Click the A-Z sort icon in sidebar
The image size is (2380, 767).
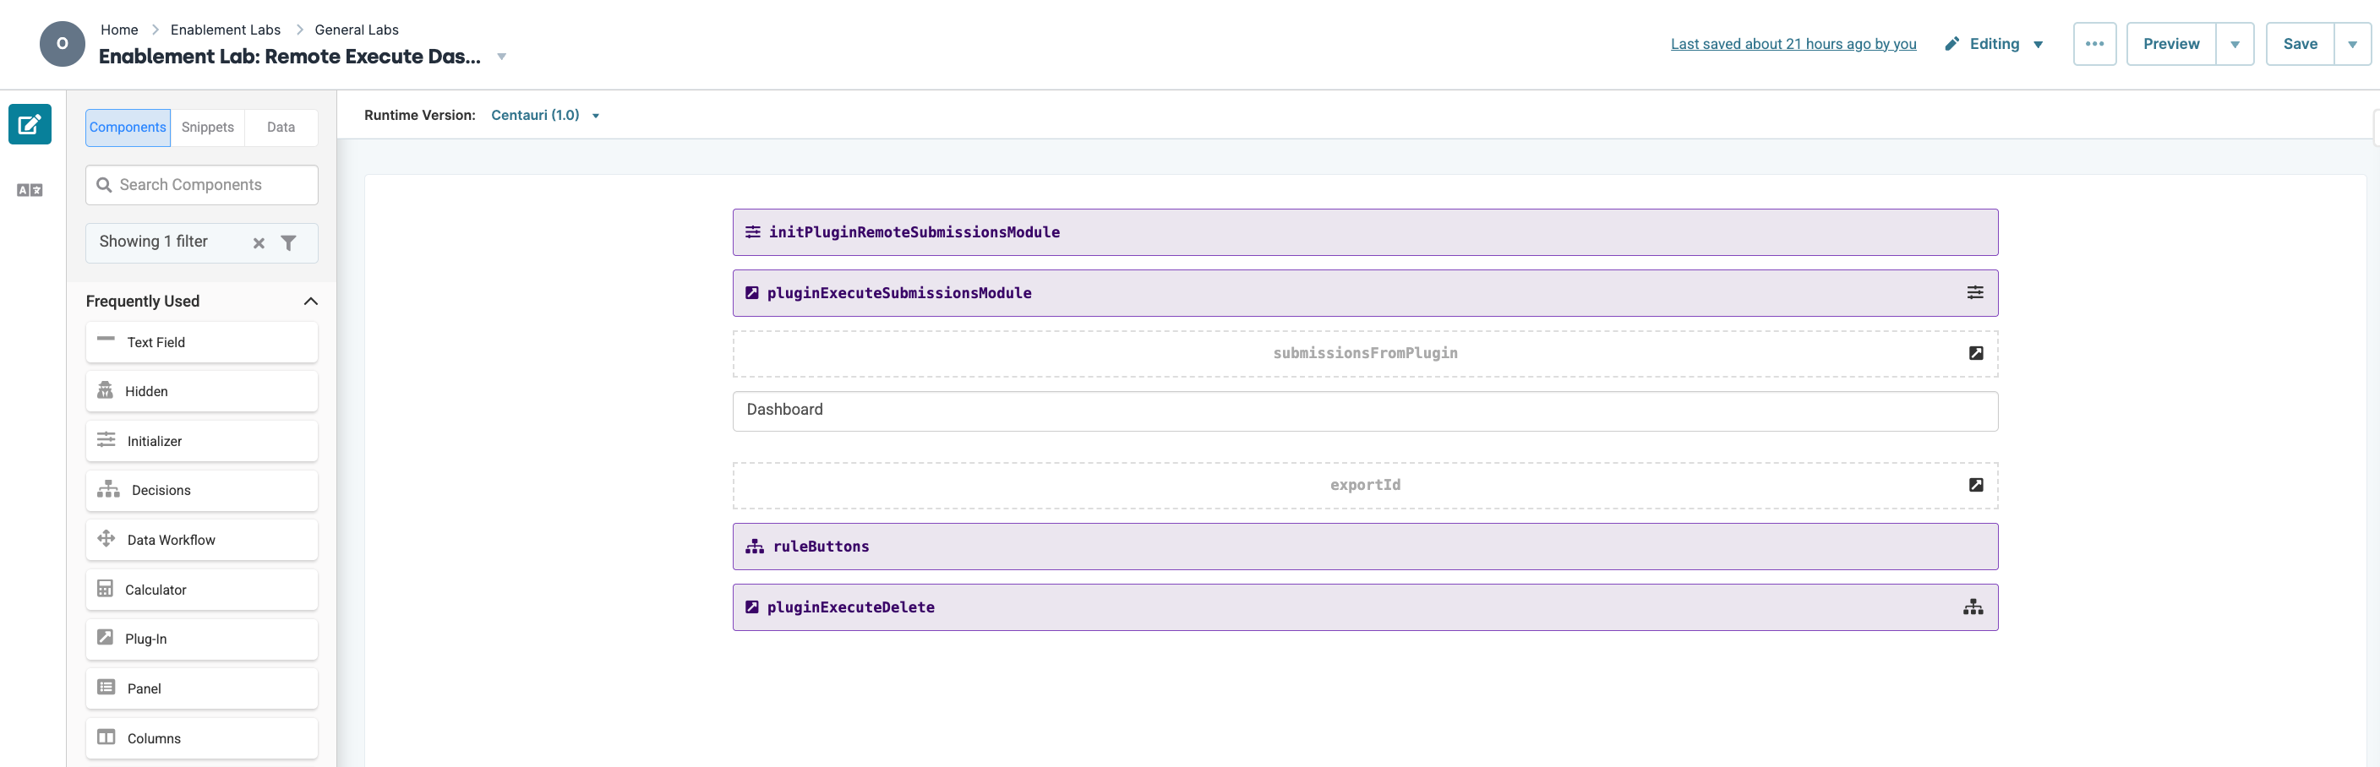pyautogui.click(x=30, y=190)
